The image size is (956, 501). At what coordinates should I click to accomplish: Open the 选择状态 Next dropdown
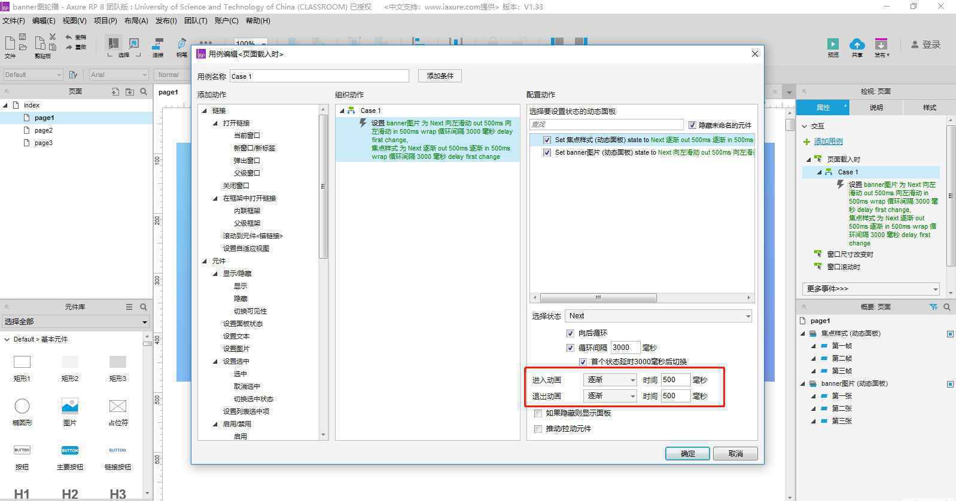click(659, 316)
